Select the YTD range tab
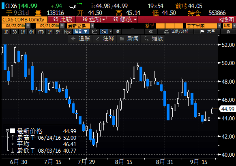Viewport: 236px width, 166px height. click(x=41, y=32)
